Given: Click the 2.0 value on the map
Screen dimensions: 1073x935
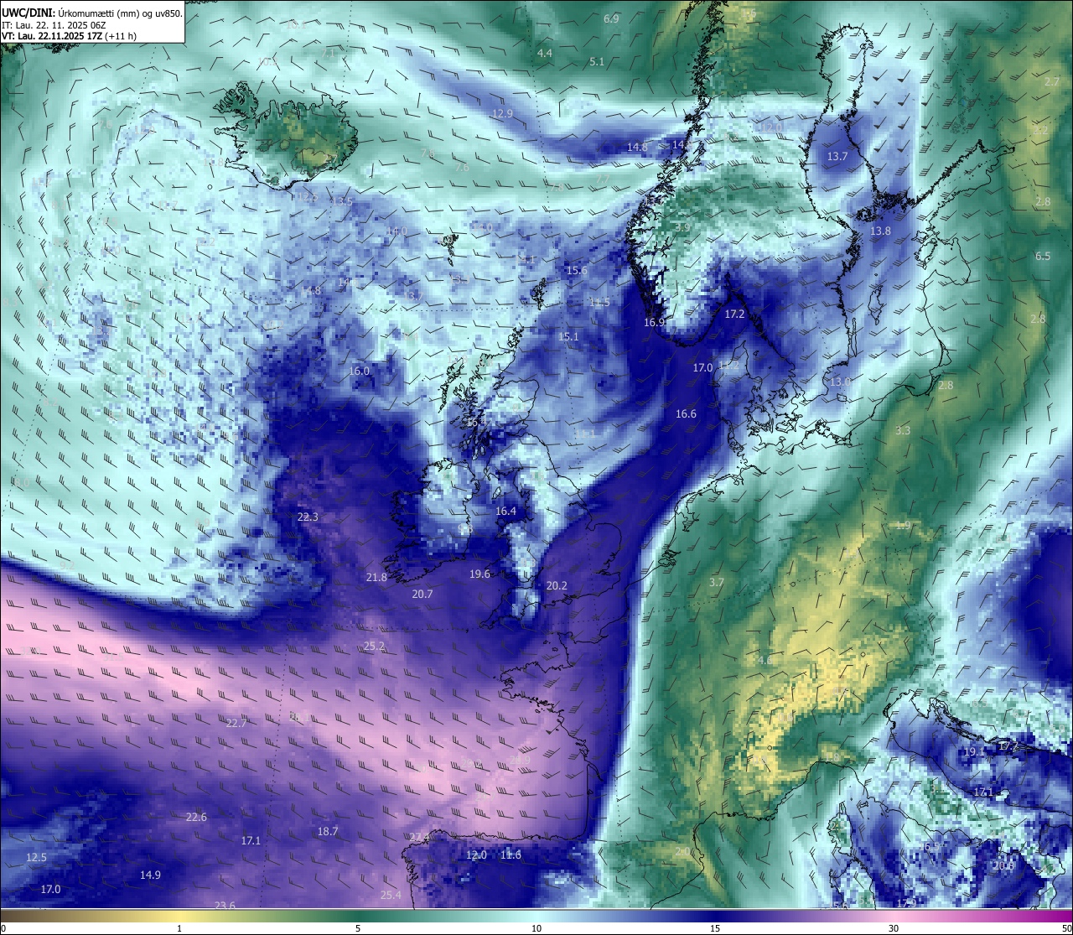Looking at the screenshot, I should click(682, 851).
